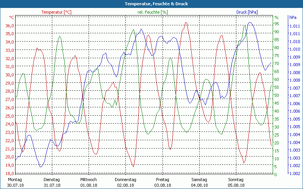Click the 95 humidity axis tick label
This screenshot has height=189, width=303.
[276, 24]
